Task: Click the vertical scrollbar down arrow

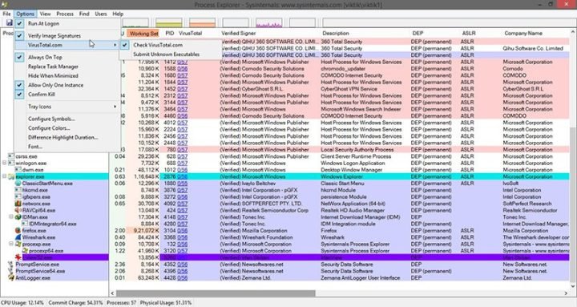Action: pyautogui.click(x=573, y=286)
